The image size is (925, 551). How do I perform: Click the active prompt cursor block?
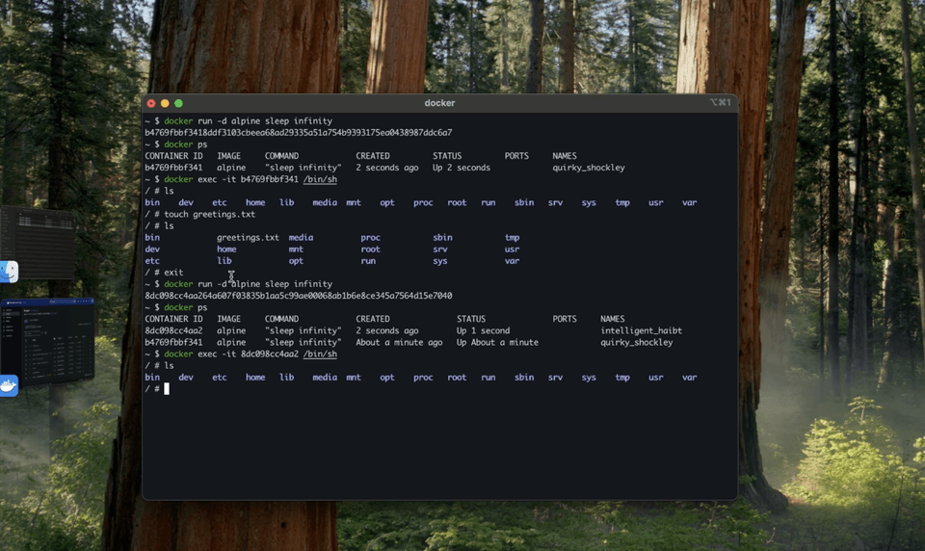pyautogui.click(x=167, y=389)
